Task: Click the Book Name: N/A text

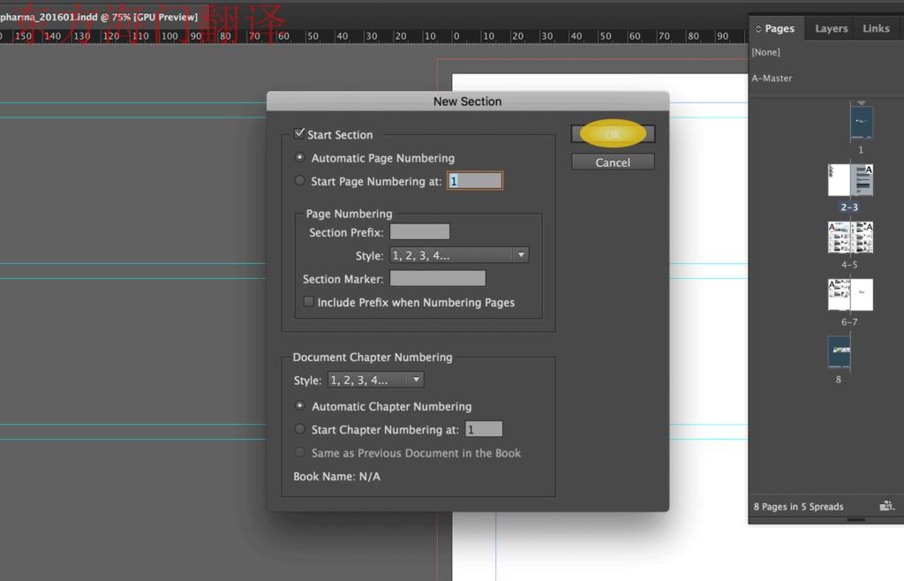Action: 336,477
